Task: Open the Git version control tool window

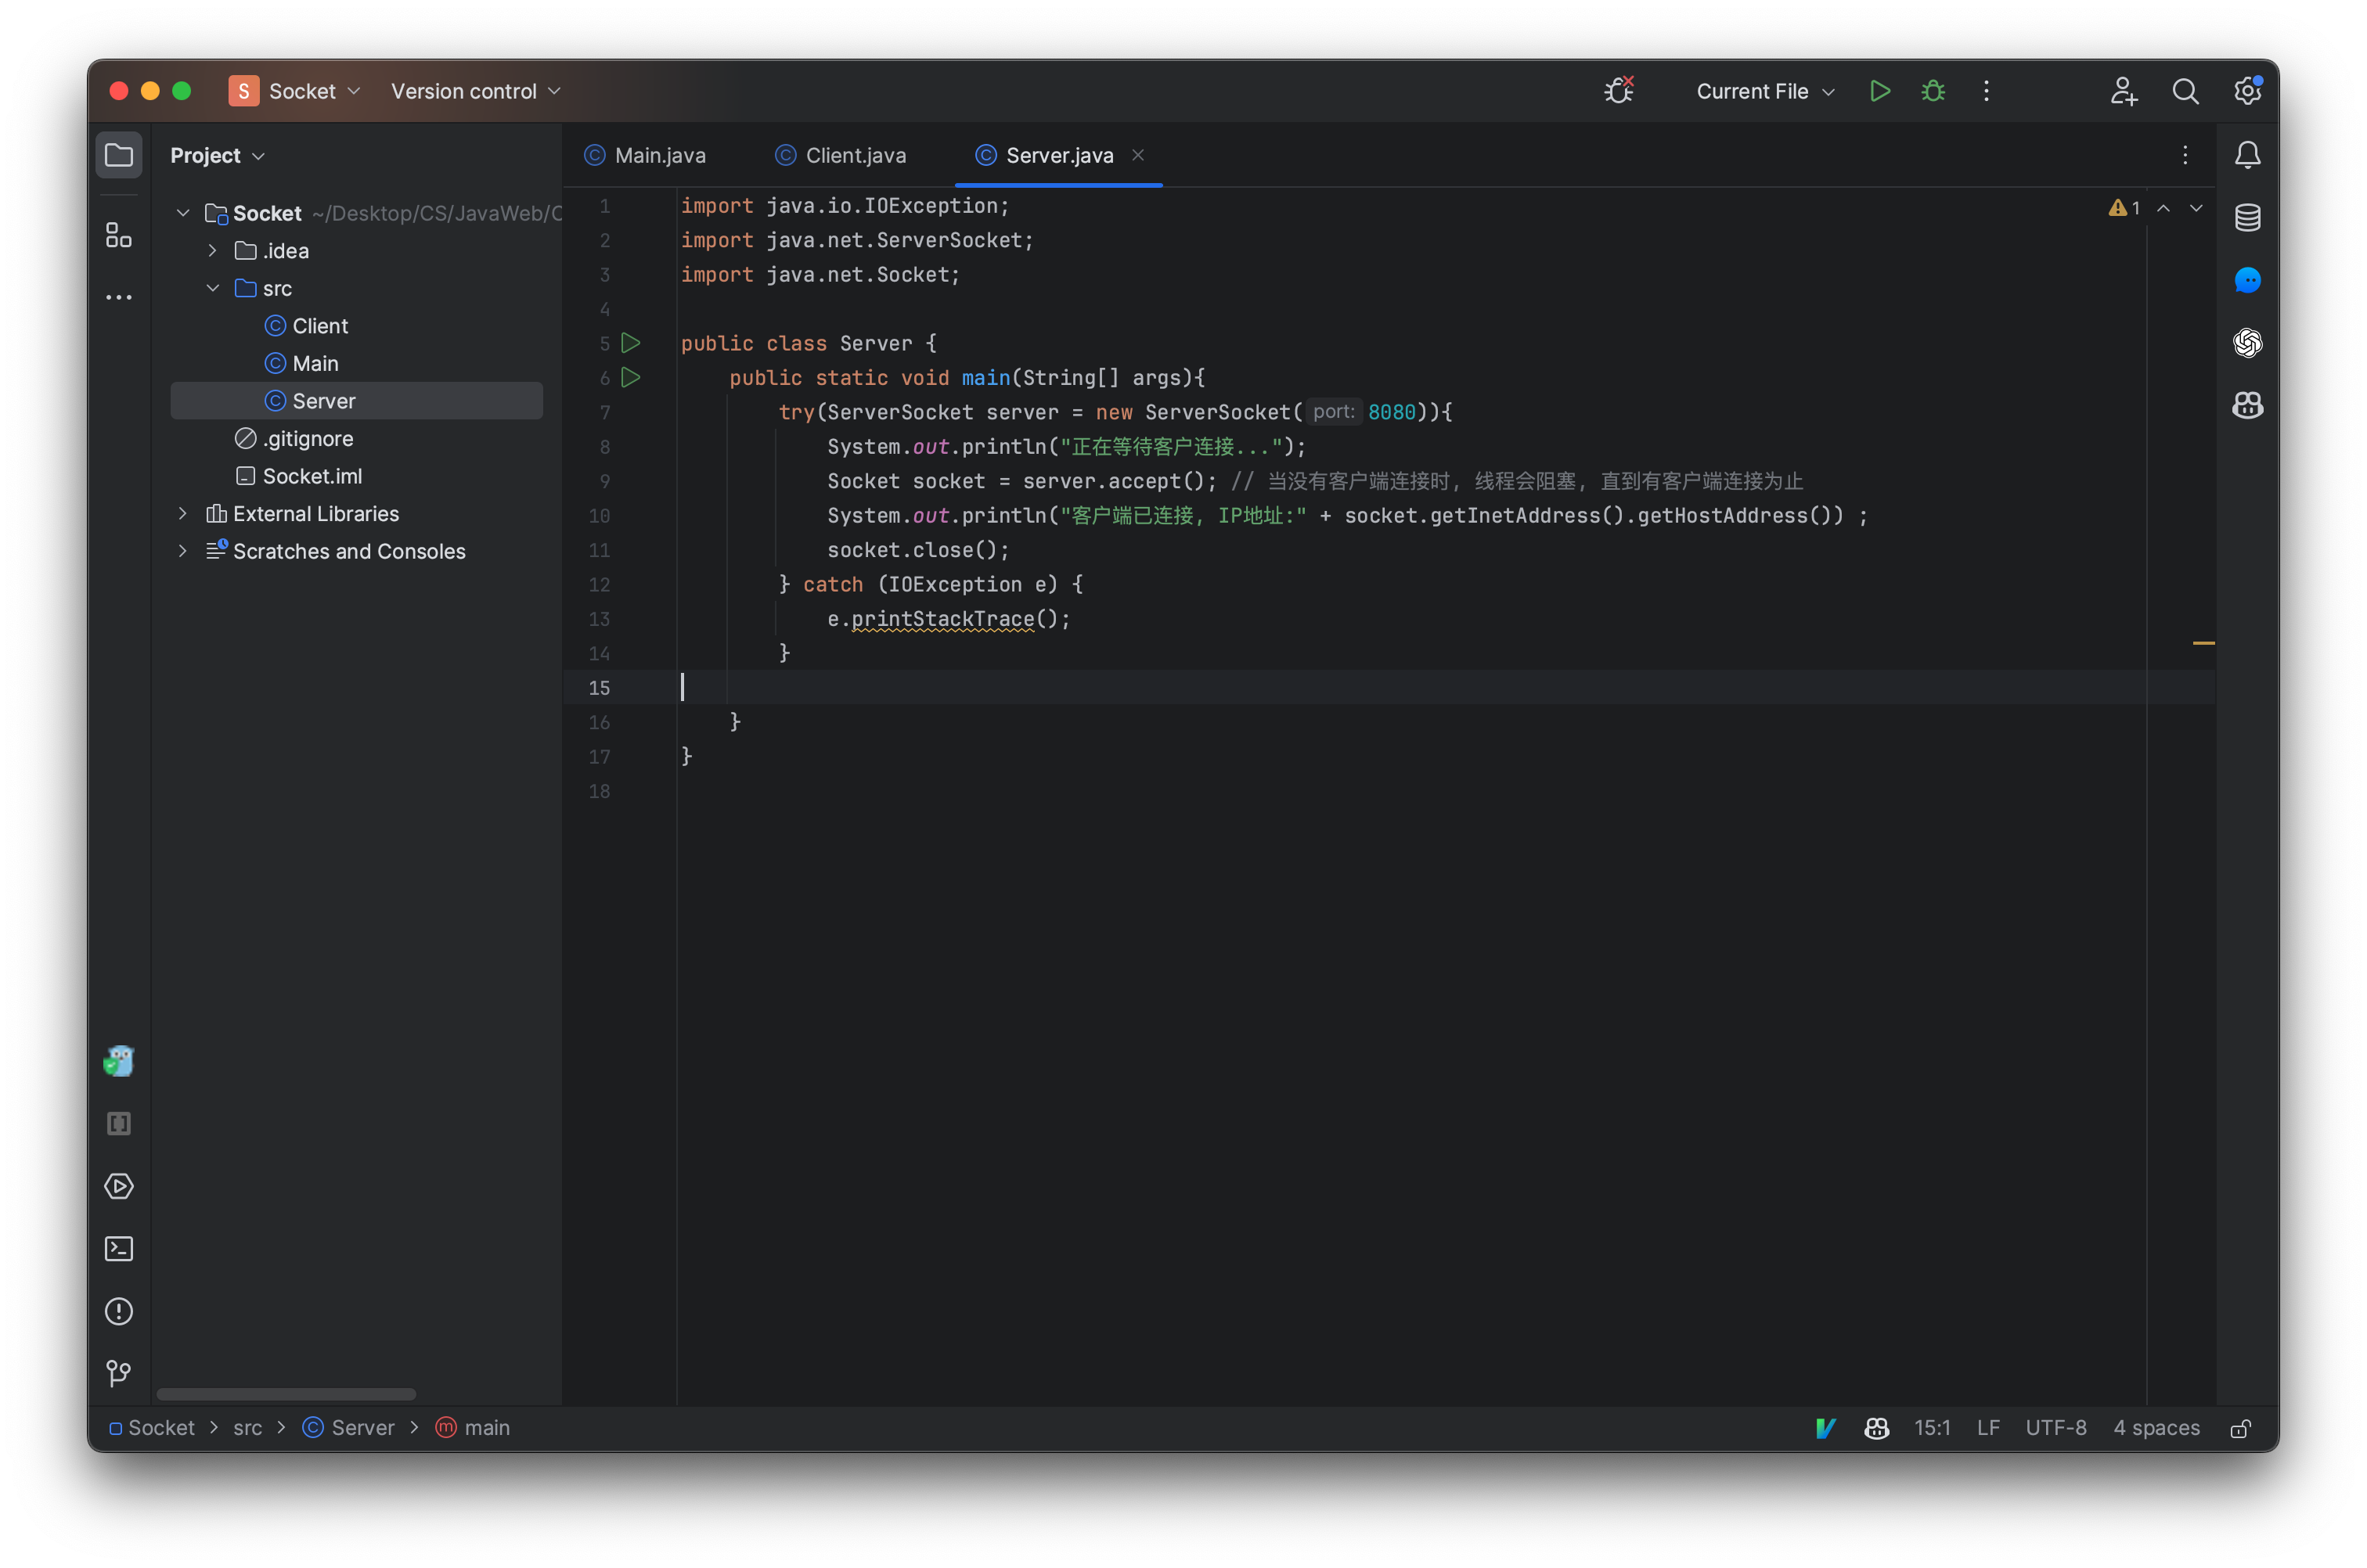Action: point(119,1374)
